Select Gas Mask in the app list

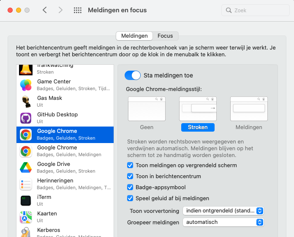tap(65, 102)
